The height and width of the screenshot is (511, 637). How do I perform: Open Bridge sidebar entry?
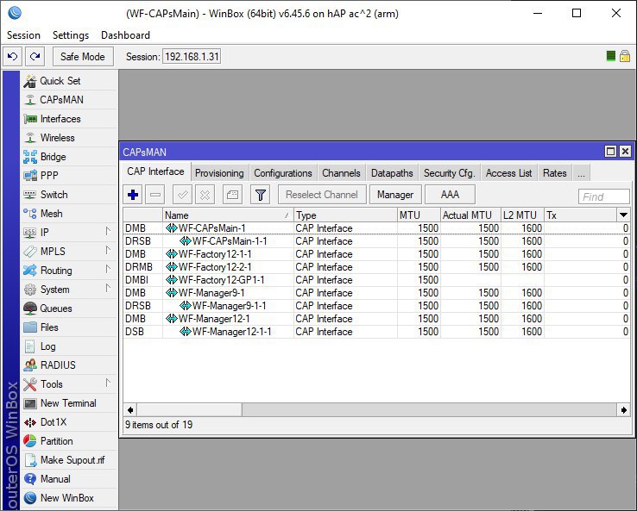68,157
